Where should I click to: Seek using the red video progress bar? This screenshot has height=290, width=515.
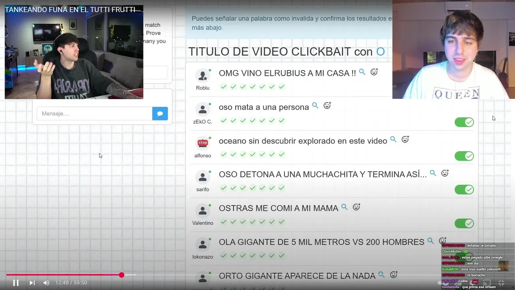(x=64, y=275)
